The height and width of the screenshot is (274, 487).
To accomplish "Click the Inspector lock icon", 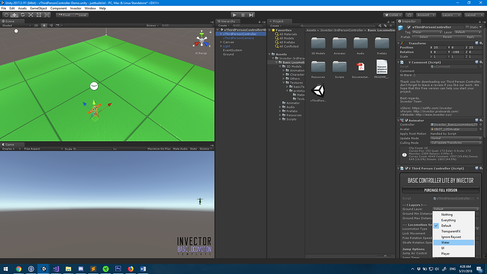I will click(x=480, y=21).
